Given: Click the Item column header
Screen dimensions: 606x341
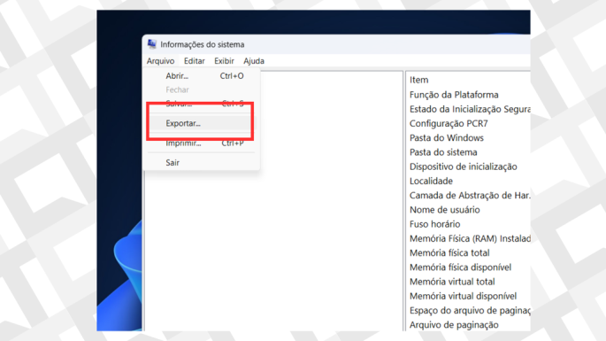Looking at the screenshot, I should 419,80.
